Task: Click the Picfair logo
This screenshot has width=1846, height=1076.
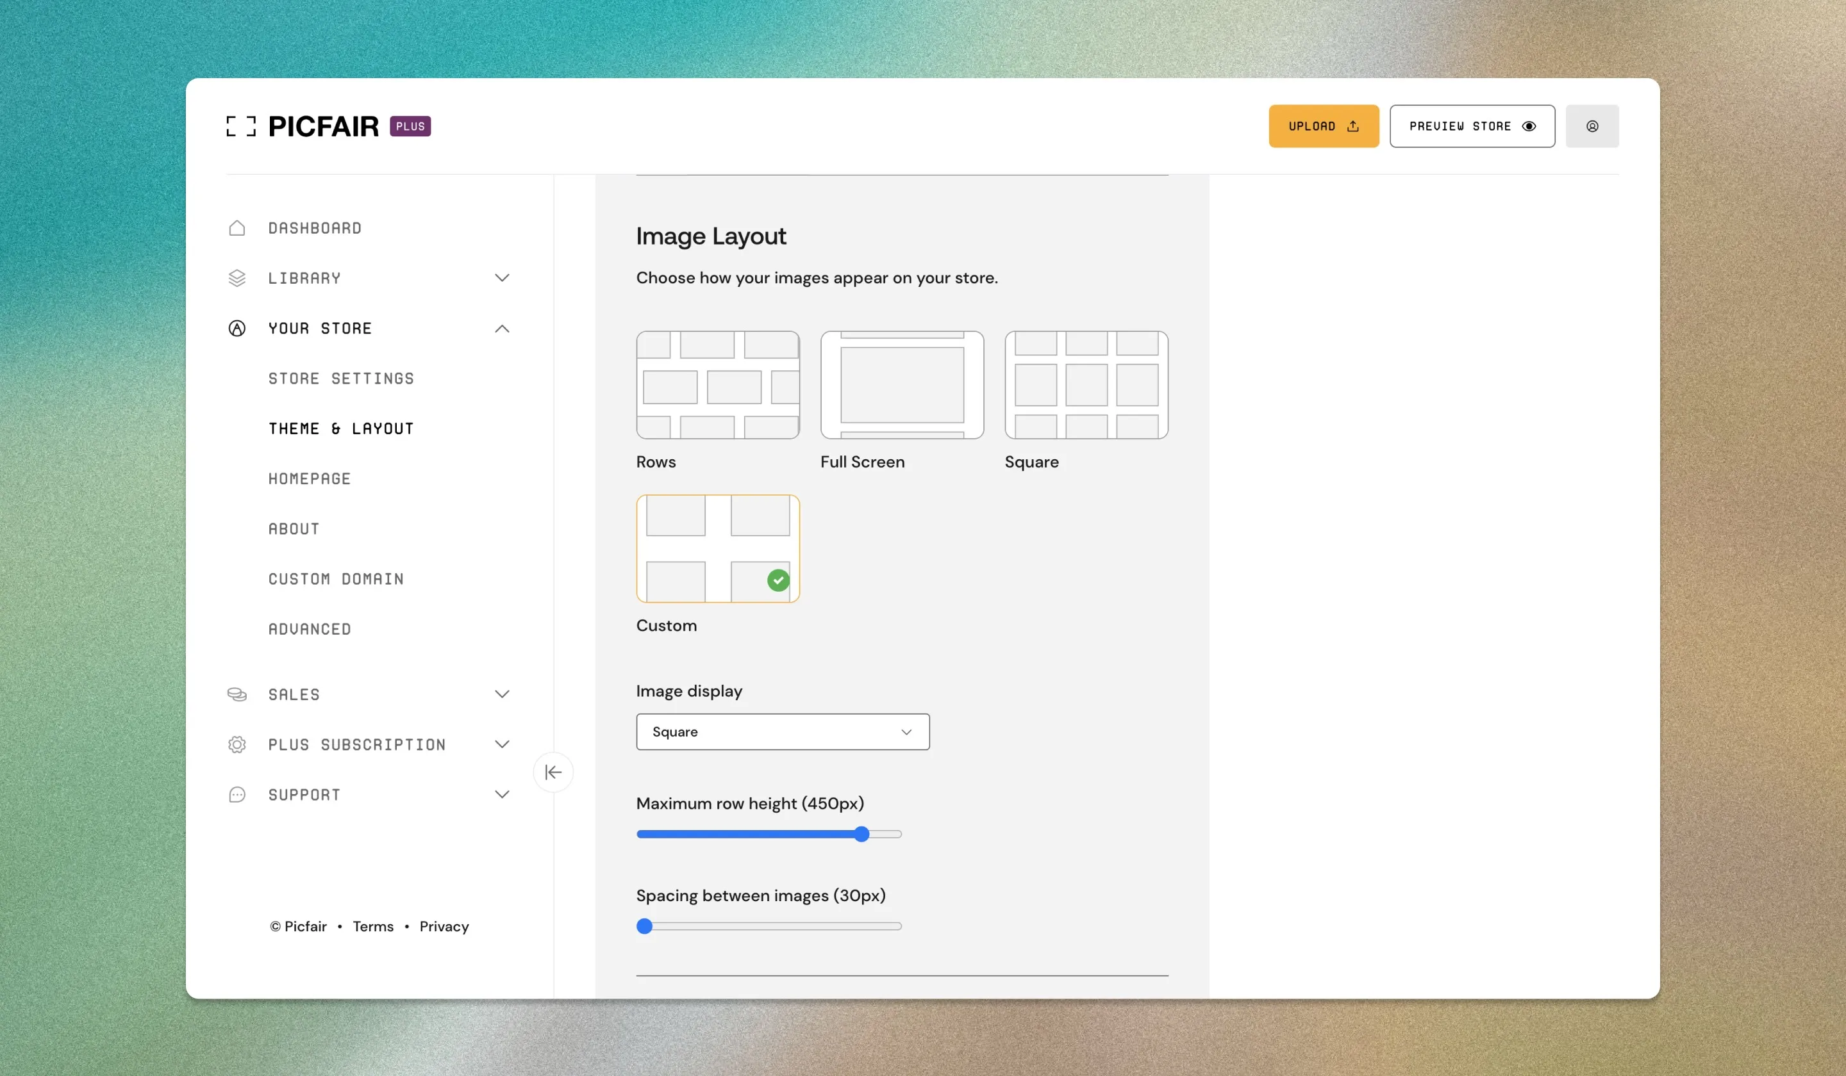Action: (302, 126)
